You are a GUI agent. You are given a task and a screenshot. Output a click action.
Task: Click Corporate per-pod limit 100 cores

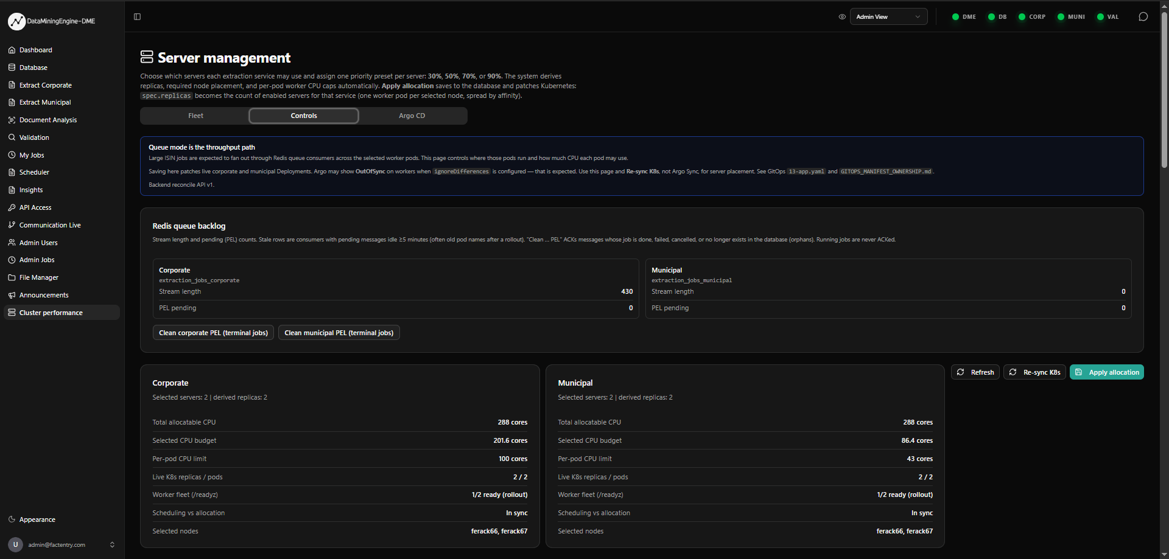pyautogui.click(x=513, y=459)
